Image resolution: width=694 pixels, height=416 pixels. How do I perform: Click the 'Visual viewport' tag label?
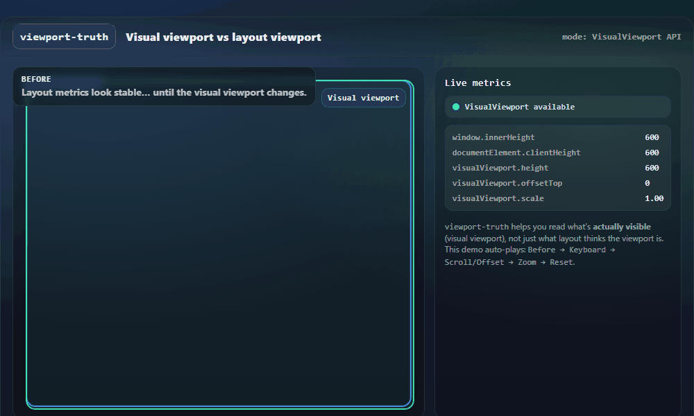[364, 98]
